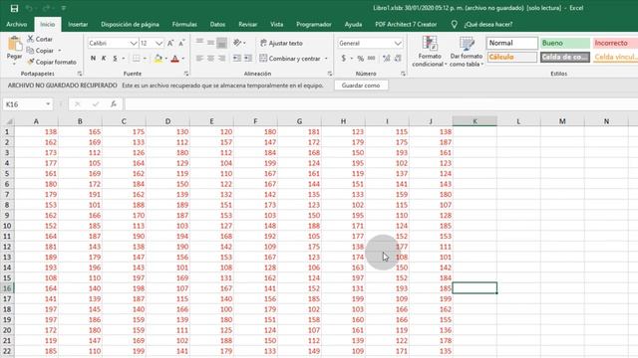Click the increase indent icon
The height and width of the screenshot is (358, 638).
click(248, 59)
